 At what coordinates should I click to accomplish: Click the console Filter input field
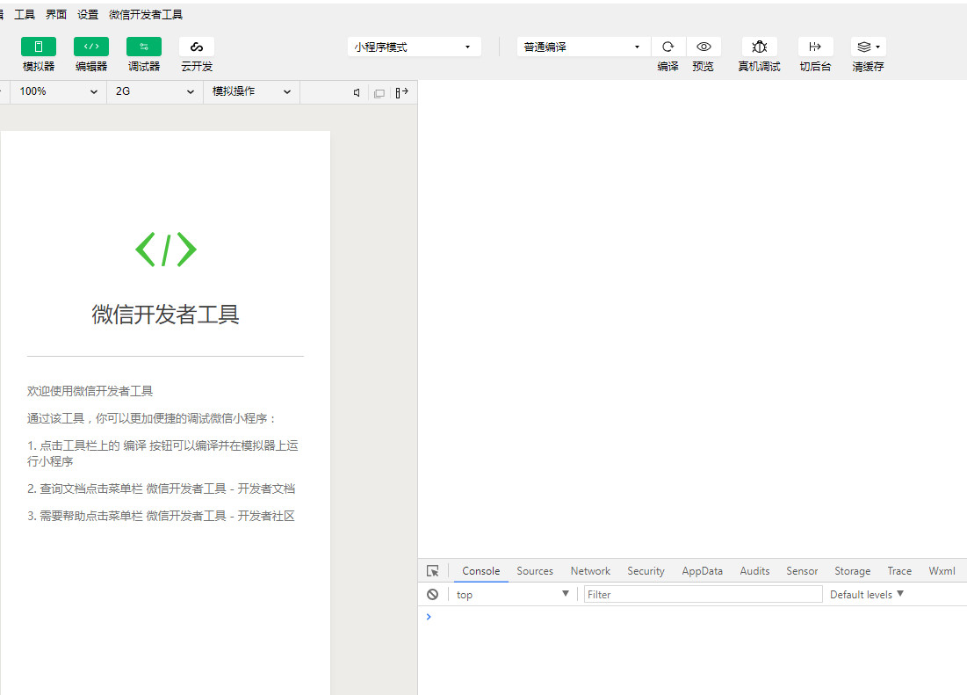(x=703, y=595)
